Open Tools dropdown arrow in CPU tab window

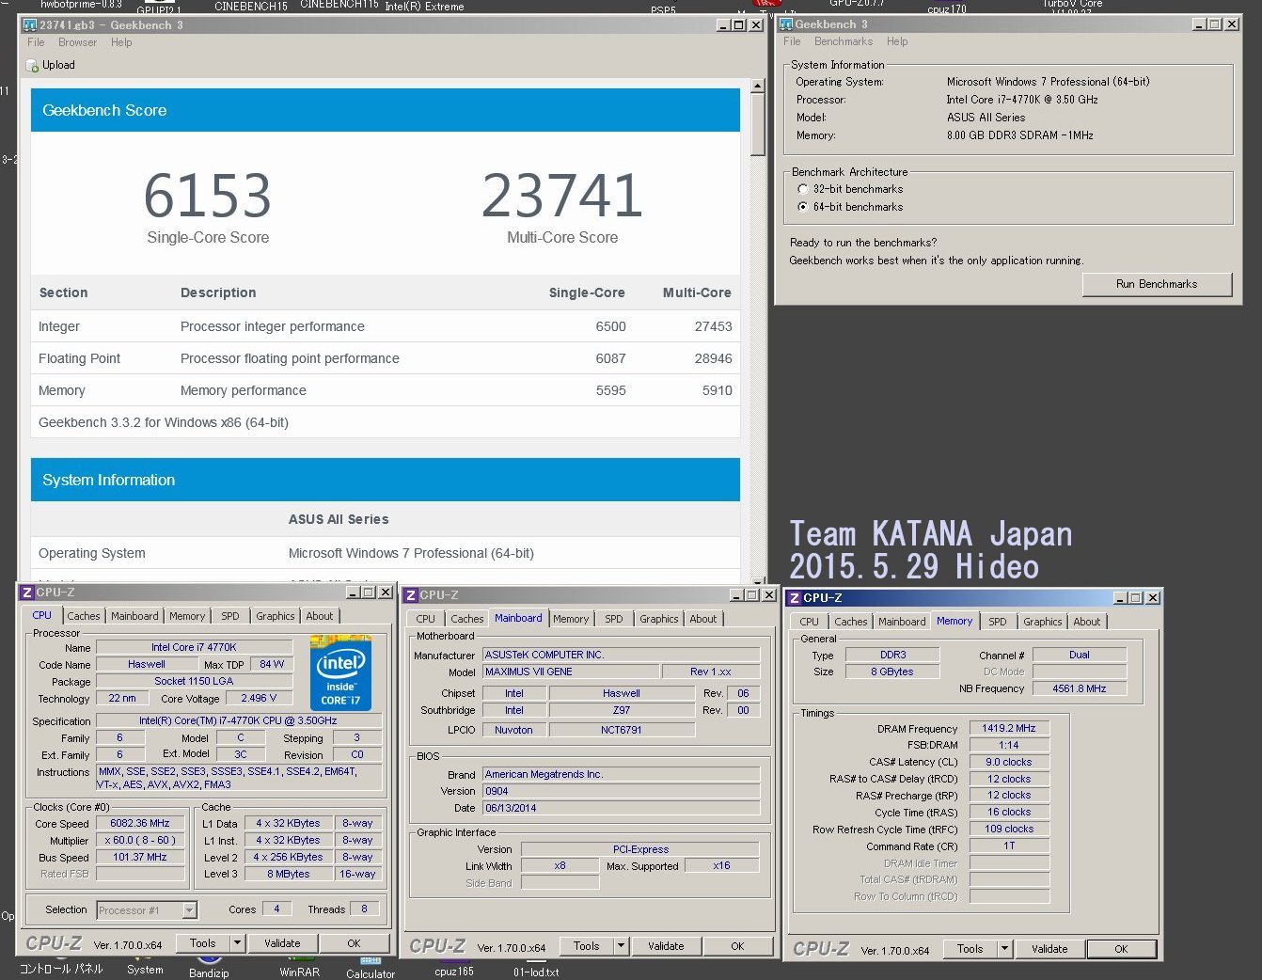(237, 943)
